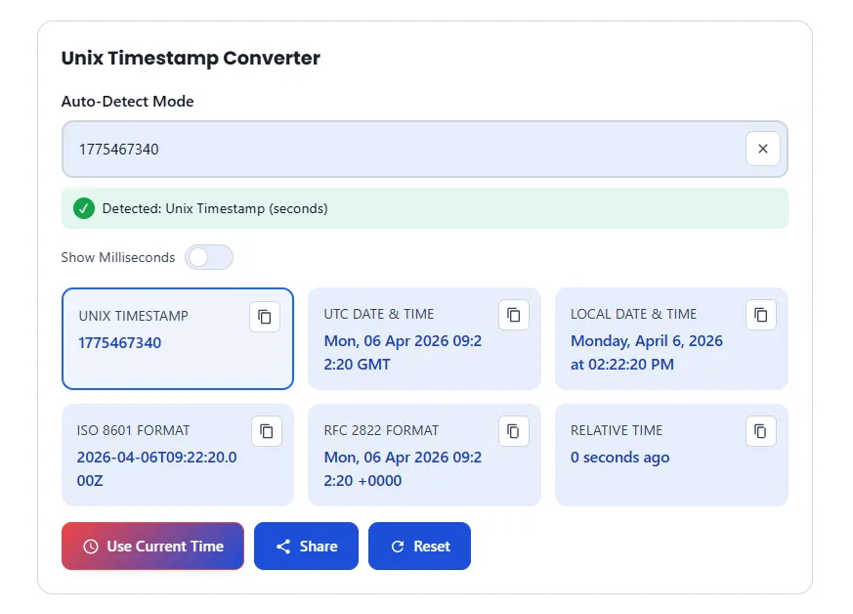Click the Monday, April 6, 2026 local time text
This screenshot has height=614, width=853.
click(x=646, y=353)
